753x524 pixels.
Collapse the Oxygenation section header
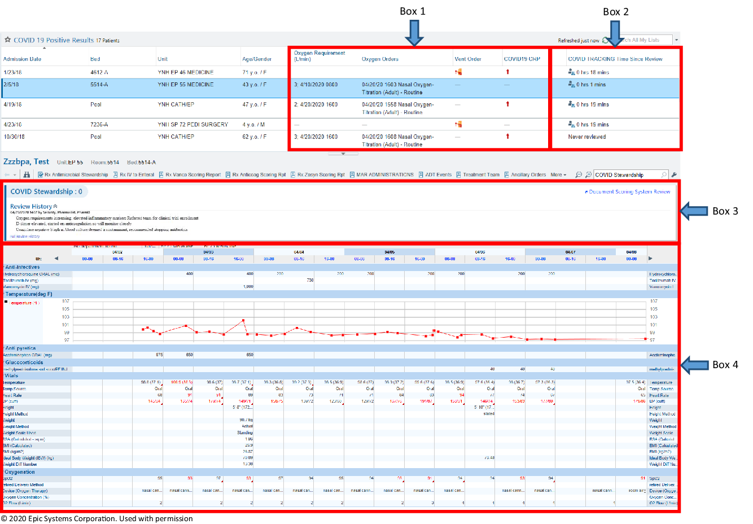click(20, 472)
